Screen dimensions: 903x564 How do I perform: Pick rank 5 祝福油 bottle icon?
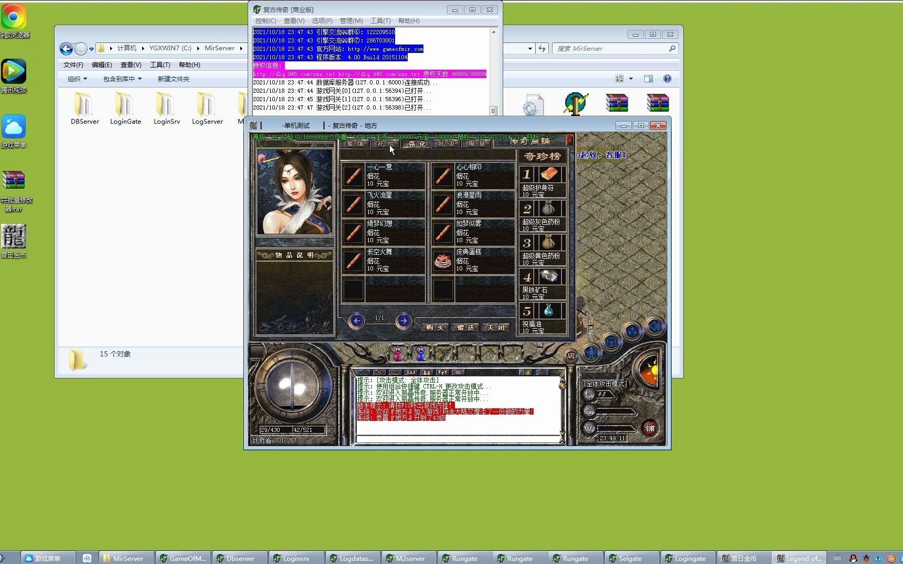tap(549, 310)
